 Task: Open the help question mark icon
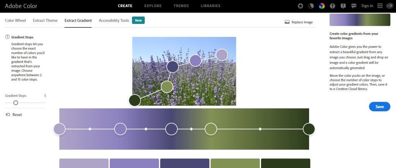click(333, 6)
